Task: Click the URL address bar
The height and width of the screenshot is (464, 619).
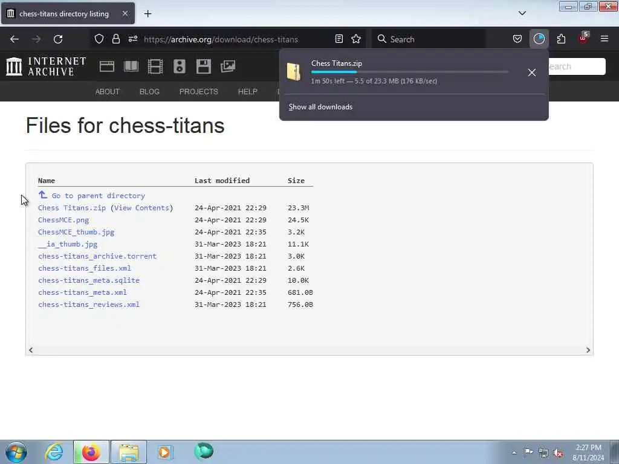Action: [221, 39]
